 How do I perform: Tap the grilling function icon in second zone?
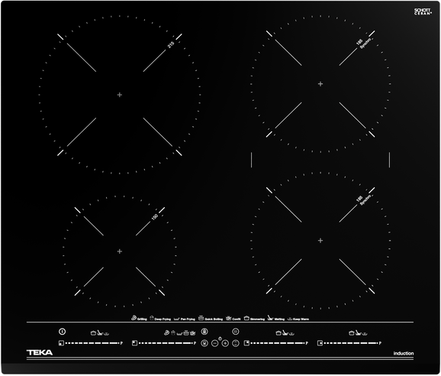166,333
